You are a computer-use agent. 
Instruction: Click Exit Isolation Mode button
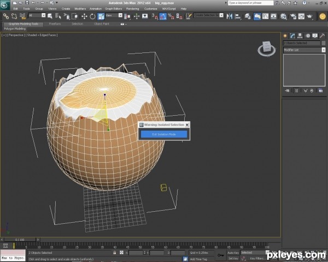pos(164,134)
